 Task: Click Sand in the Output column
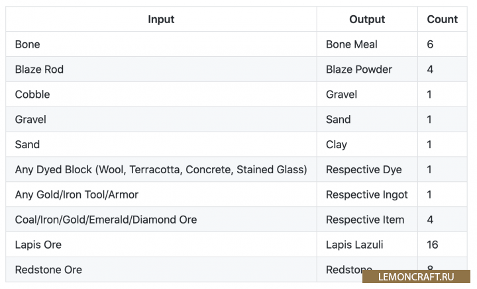coord(339,120)
